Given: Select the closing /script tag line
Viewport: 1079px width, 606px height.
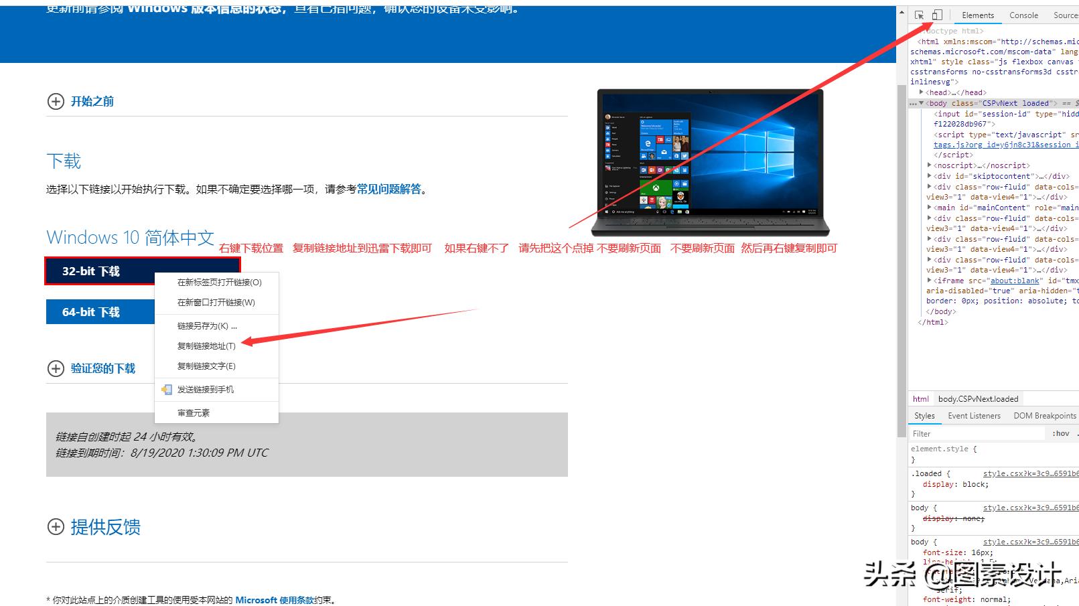Looking at the screenshot, I should [x=953, y=155].
